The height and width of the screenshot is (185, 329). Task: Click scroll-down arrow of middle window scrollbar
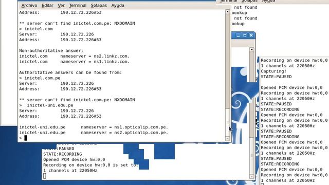tap(251, 176)
